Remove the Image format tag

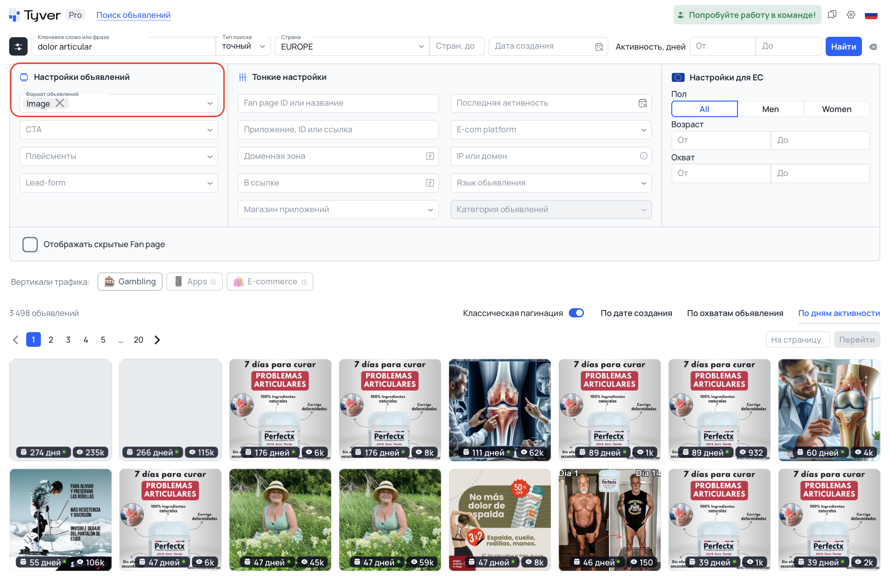[60, 103]
